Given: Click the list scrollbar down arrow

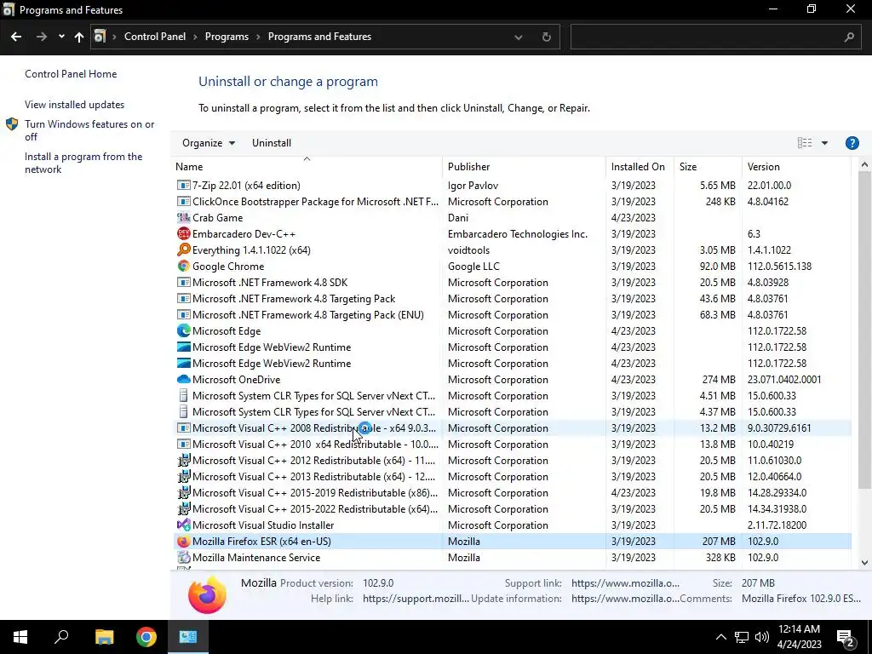Looking at the screenshot, I should [x=864, y=562].
